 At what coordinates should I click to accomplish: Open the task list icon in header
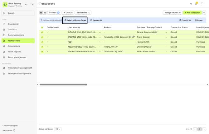[x=191, y=4]
